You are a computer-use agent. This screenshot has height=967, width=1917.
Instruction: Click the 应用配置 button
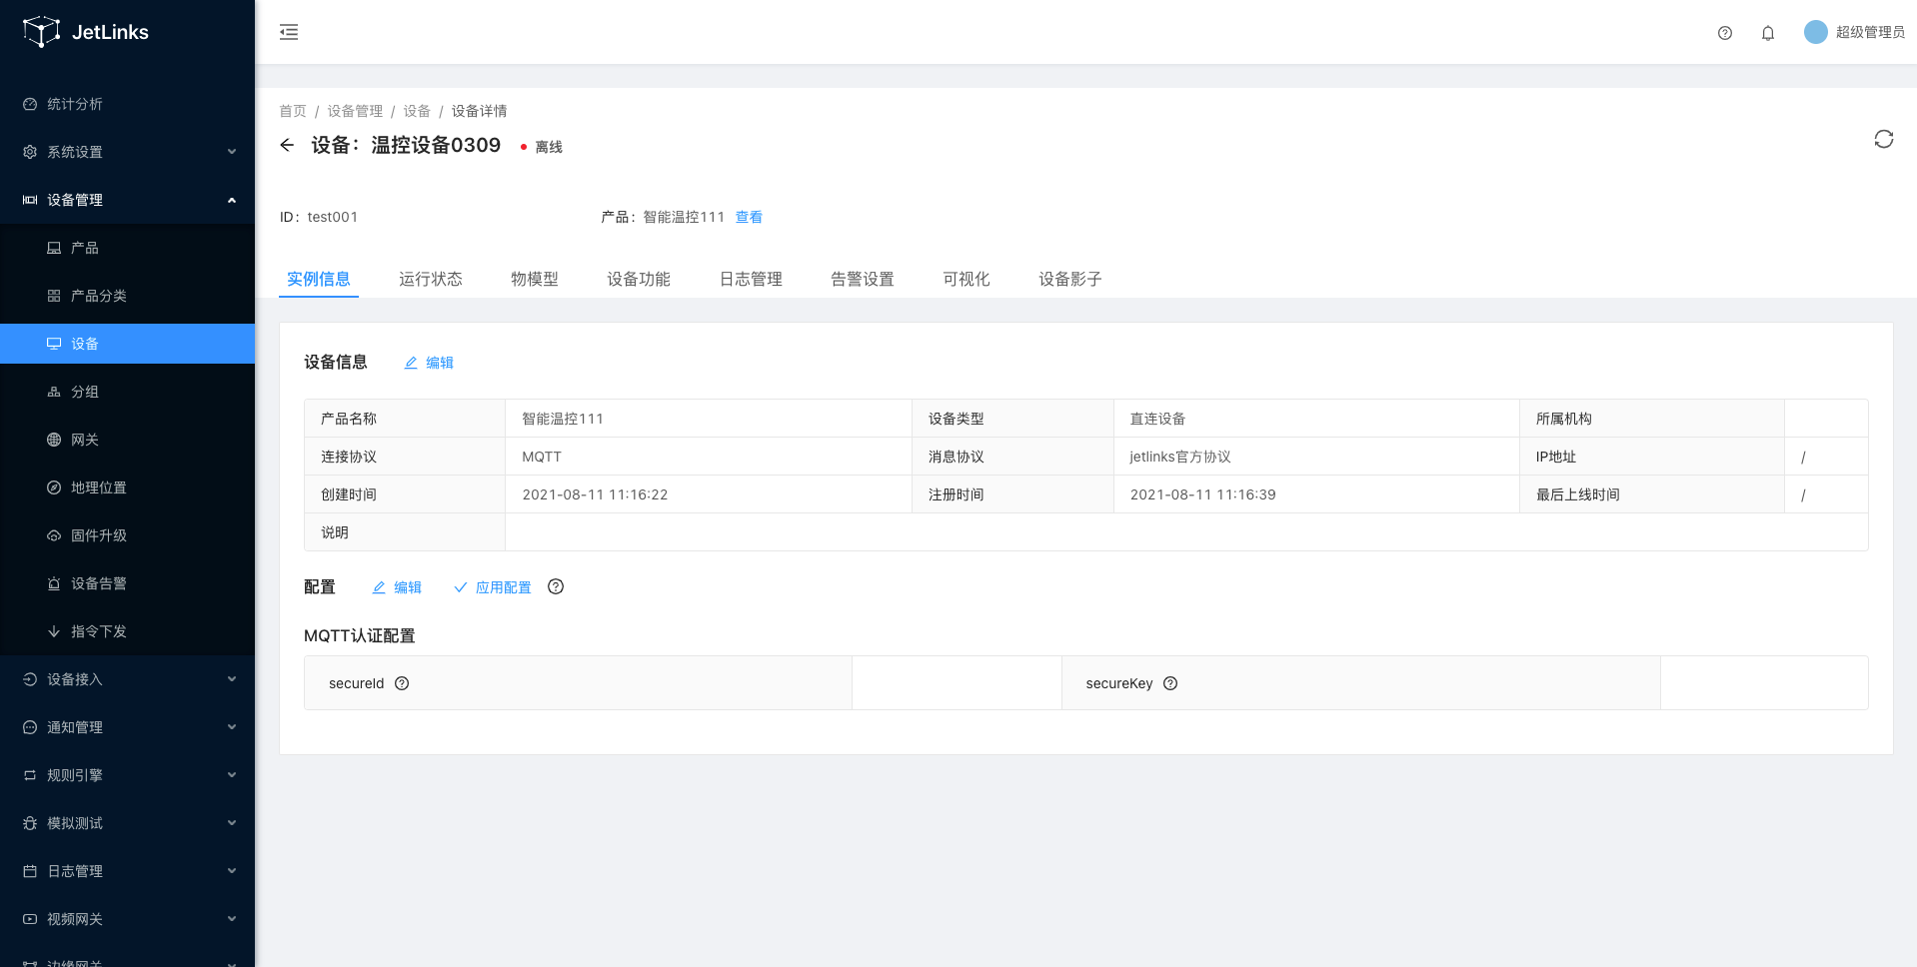(x=493, y=587)
